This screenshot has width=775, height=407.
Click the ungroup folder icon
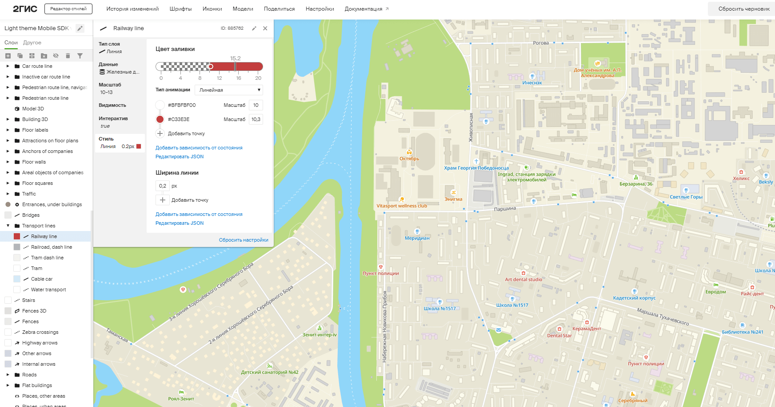pos(44,56)
